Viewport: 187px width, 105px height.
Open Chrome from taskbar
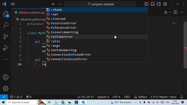point(63,102)
